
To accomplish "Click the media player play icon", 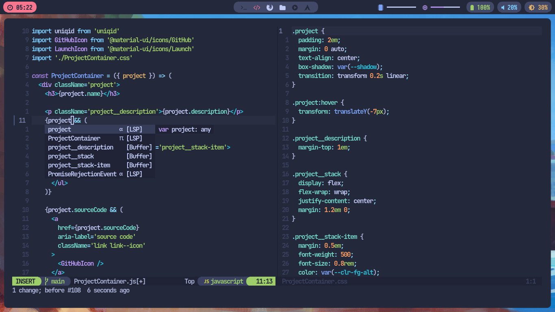I will click(295, 7).
